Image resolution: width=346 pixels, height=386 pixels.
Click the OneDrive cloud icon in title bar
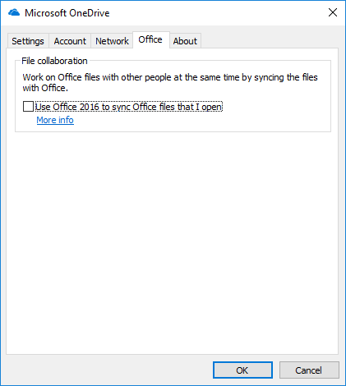point(14,12)
